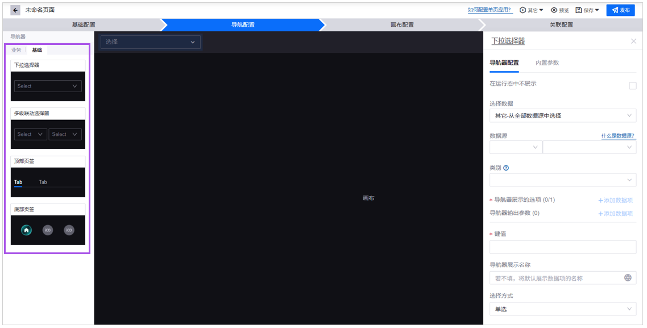Click the preview eye icon
Image resolution: width=647 pixels, height=328 pixels.
(x=554, y=10)
